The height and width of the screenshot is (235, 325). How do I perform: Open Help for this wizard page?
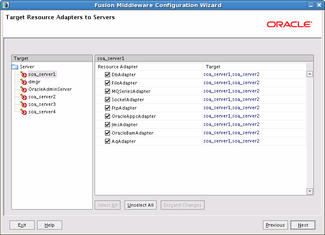[x=50, y=225]
